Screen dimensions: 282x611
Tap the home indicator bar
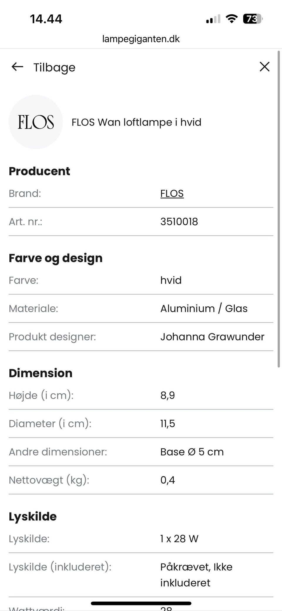click(x=141, y=603)
